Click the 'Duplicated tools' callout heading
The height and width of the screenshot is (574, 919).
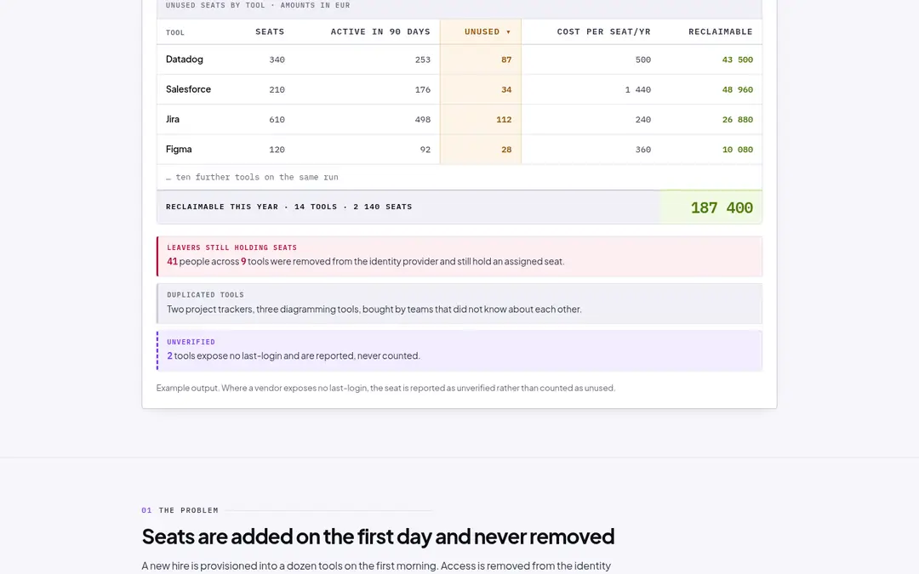tap(205, 294)
